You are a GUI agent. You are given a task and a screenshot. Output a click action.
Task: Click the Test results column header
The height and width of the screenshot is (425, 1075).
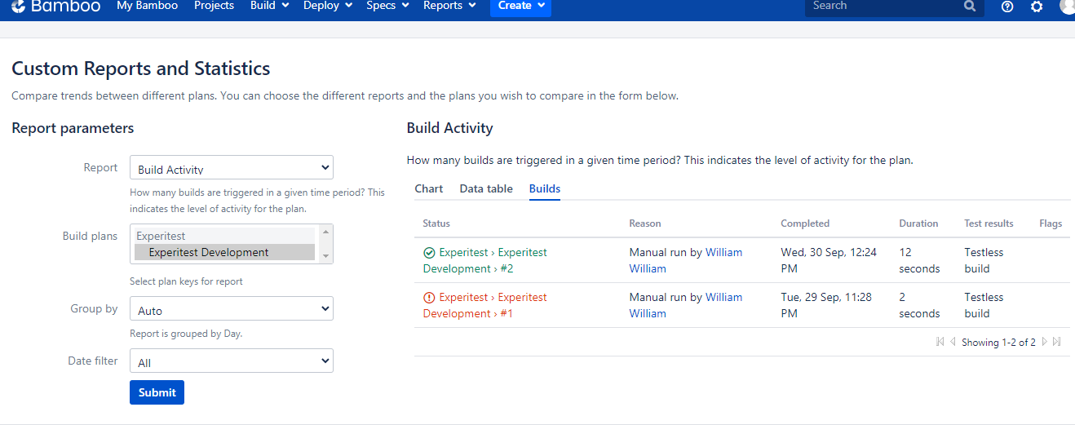click(989, 223)
